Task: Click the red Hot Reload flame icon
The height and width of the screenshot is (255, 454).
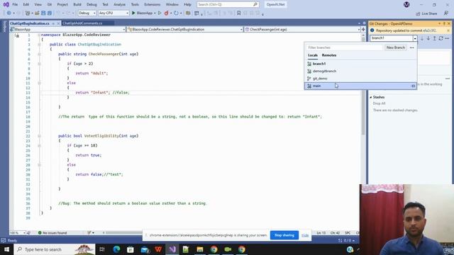Action: click(167, 13)
